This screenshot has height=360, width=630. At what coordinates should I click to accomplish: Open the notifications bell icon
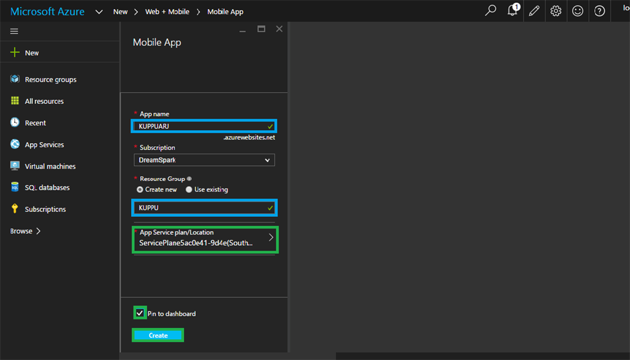pos(512,11)
